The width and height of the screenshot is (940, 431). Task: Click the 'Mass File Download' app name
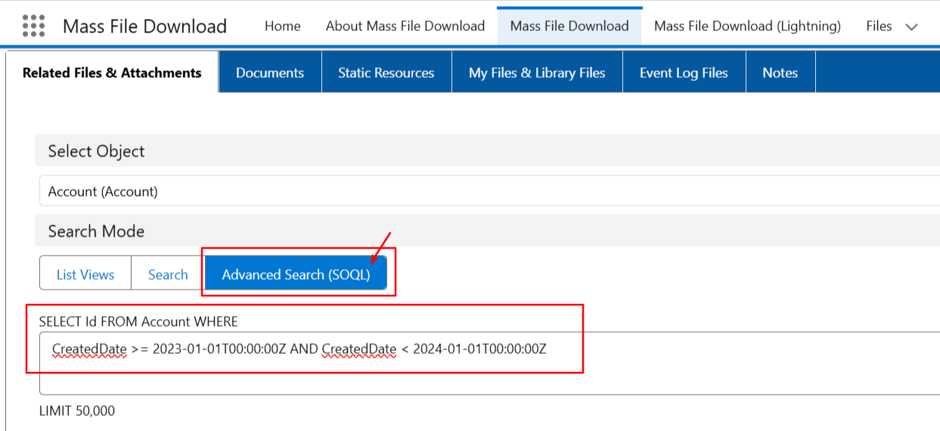click(x=144, y=26)
